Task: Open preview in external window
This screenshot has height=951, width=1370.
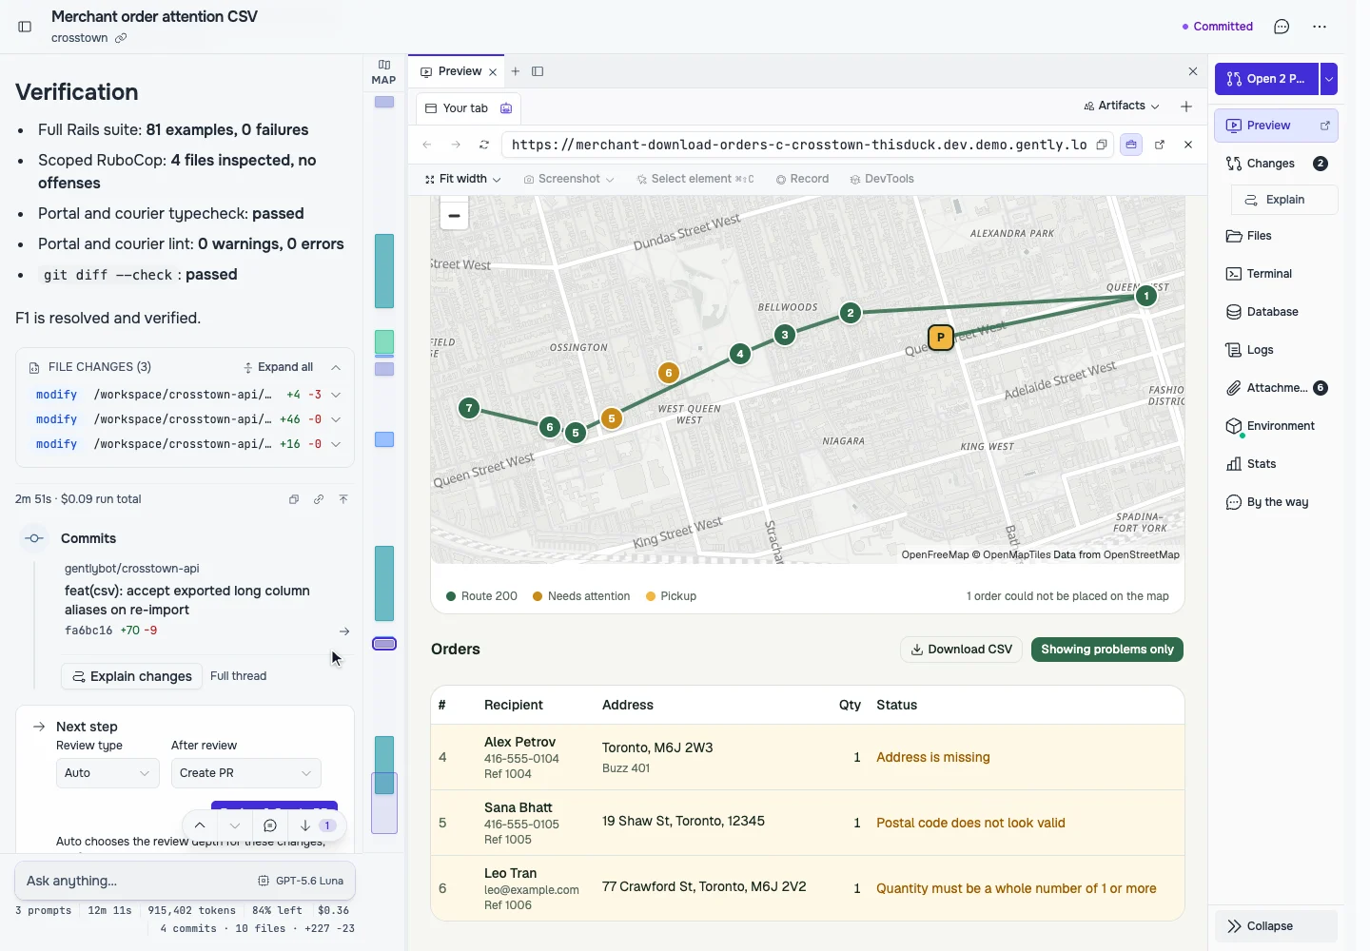Action: (x=1160, y=145)
